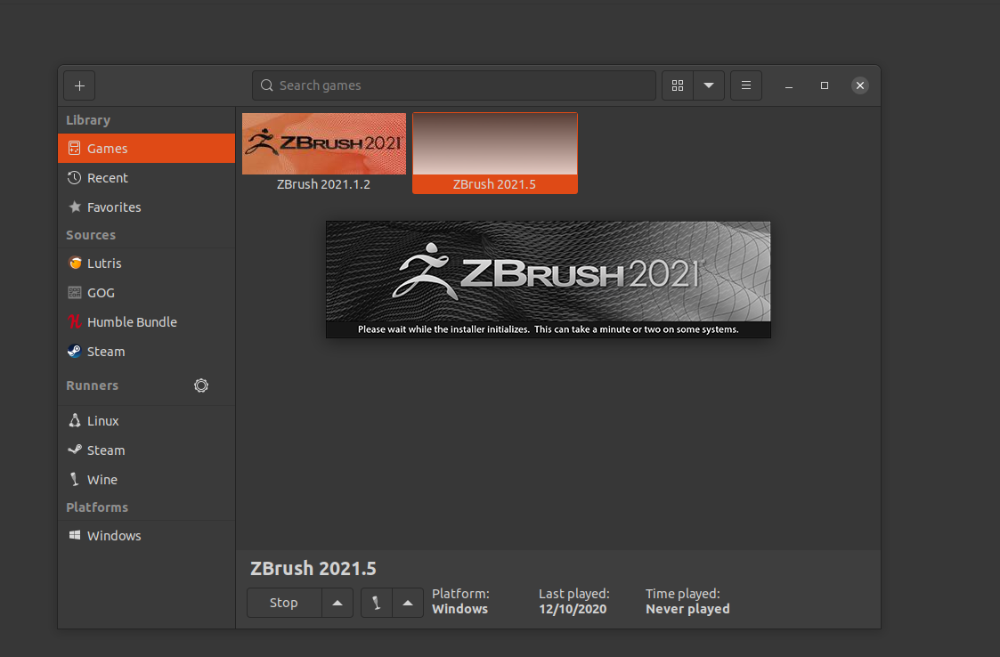Image resolution: width=1000 pixels, height=657 pixels.
Task: Select the Lutris source
Action: [146, 264]
